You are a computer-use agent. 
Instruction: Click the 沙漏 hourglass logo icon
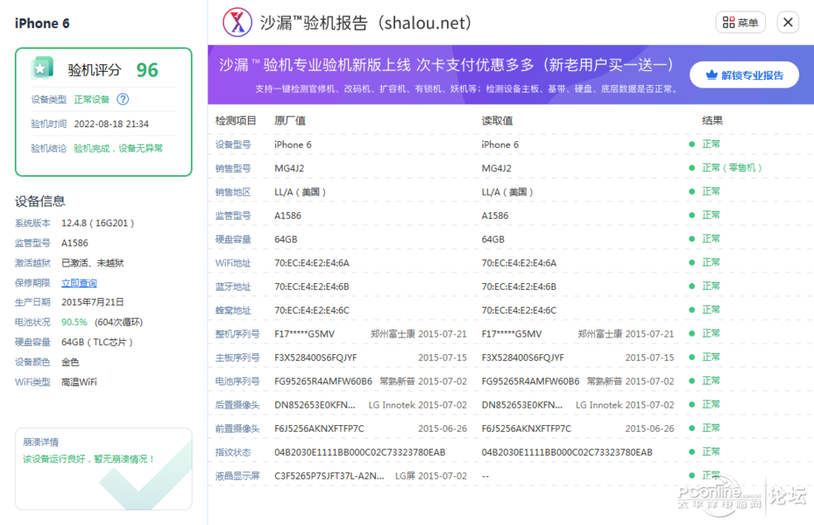tap(237, 22)
